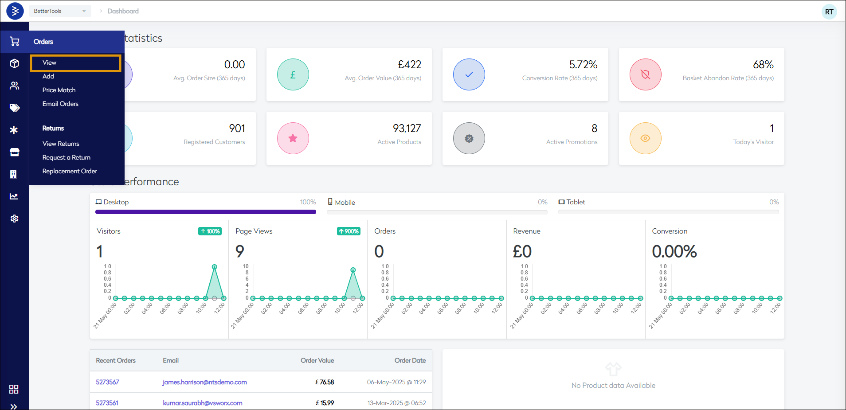Open the RT user avatar menu
The image size is (846, 410).
click(x=829, y=12)
